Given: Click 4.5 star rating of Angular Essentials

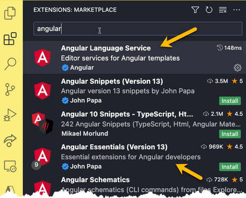Looking at the screenshot, I should [x=235, y=147].
